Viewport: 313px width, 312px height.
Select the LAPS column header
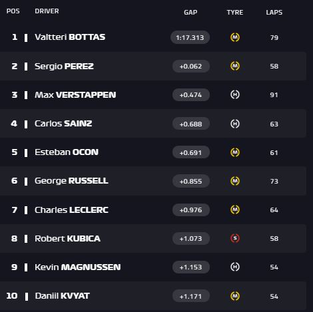[274, 12]
